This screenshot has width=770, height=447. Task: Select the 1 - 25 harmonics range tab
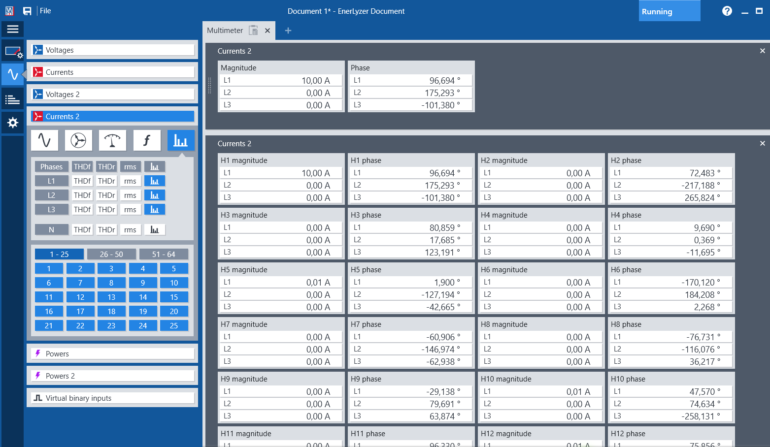tap(59, 255)
